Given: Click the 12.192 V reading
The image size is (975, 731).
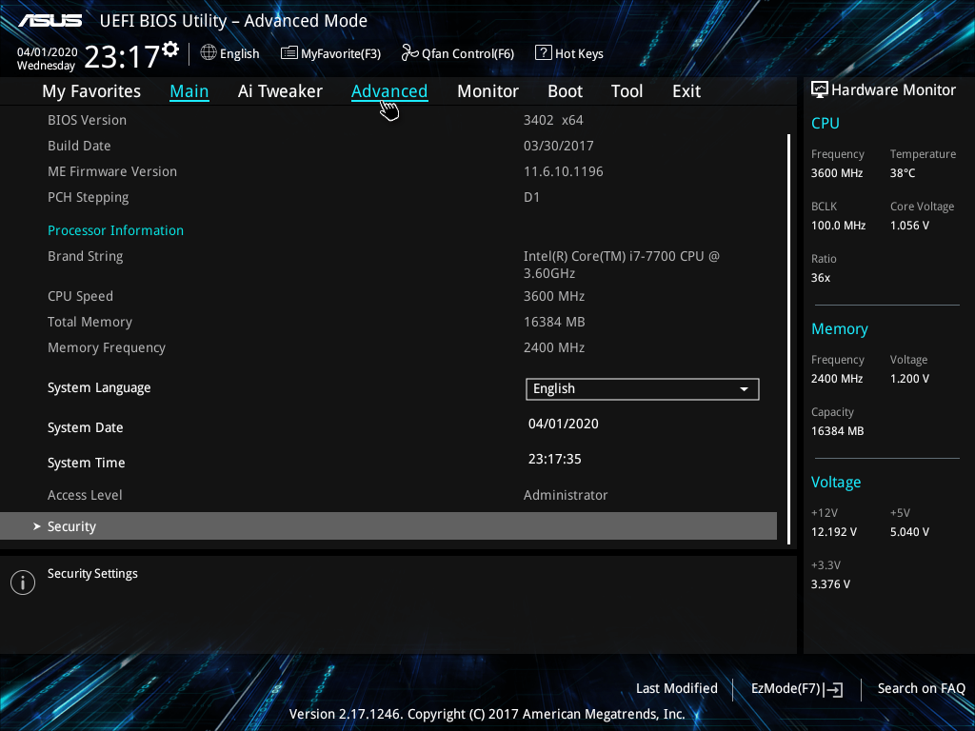Looking at the screenshot, I should [834, 532].
